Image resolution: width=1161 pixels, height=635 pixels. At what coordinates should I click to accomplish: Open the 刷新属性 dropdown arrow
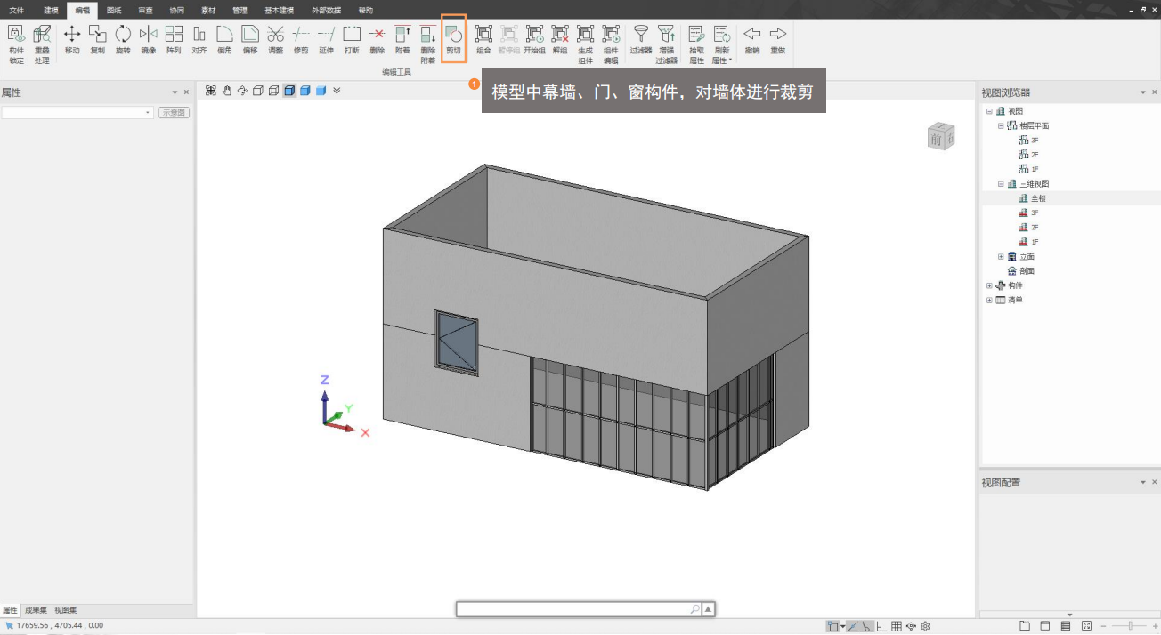[x=730, y=60]
